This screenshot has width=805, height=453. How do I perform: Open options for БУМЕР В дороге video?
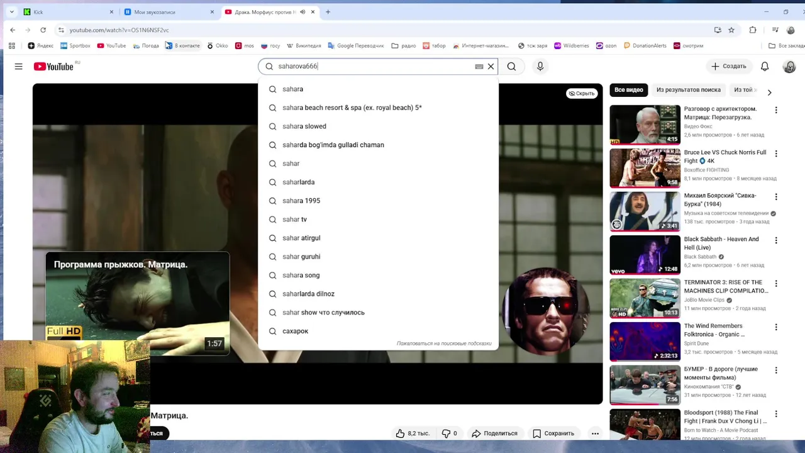[776, 371]
